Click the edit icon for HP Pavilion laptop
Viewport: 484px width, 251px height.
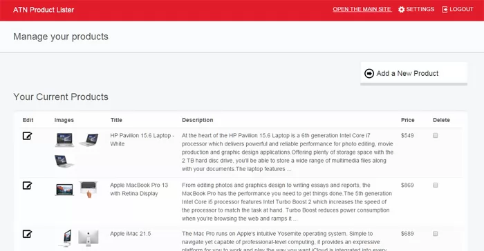pos(27,136)
